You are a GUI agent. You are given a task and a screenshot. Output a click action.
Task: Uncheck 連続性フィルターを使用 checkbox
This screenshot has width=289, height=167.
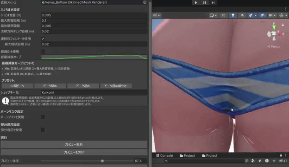[43, 39]
